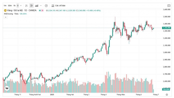The width and height of the screenshot is (174, 98).
Task: Switch to the 1m timeframe
Action: tap(5, 5)
